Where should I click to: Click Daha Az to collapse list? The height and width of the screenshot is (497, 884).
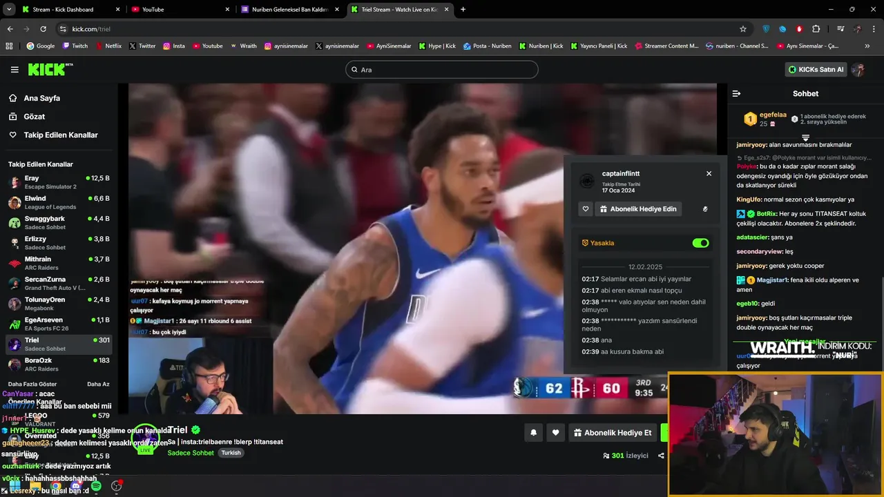[98, 384]
